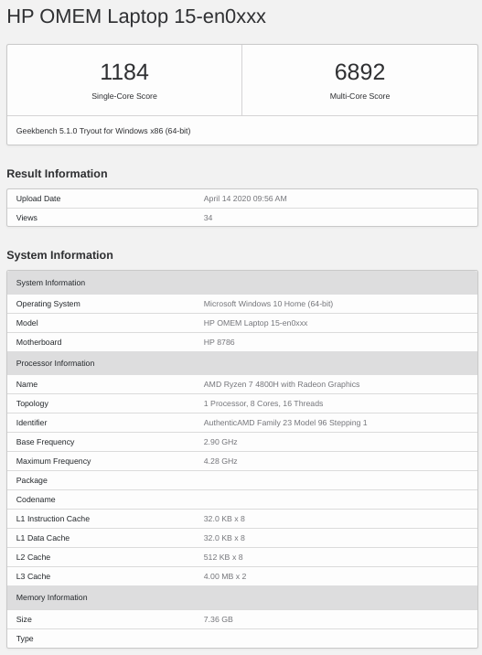The image size is (482, 655).
Task: Select the single-core score 1184
Action: [x=124, y=72]
